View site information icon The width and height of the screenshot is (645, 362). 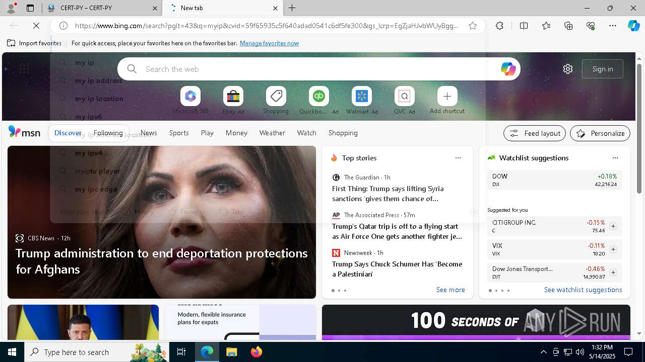click(63, 26)
